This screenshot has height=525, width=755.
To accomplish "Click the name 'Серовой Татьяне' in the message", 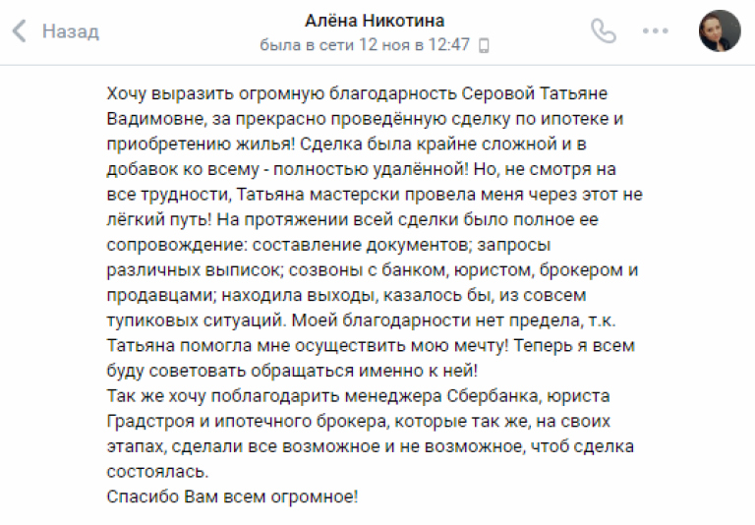I will (535, 93).
